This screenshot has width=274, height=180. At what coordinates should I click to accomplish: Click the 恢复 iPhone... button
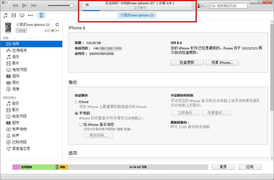(x=222, y=63)
